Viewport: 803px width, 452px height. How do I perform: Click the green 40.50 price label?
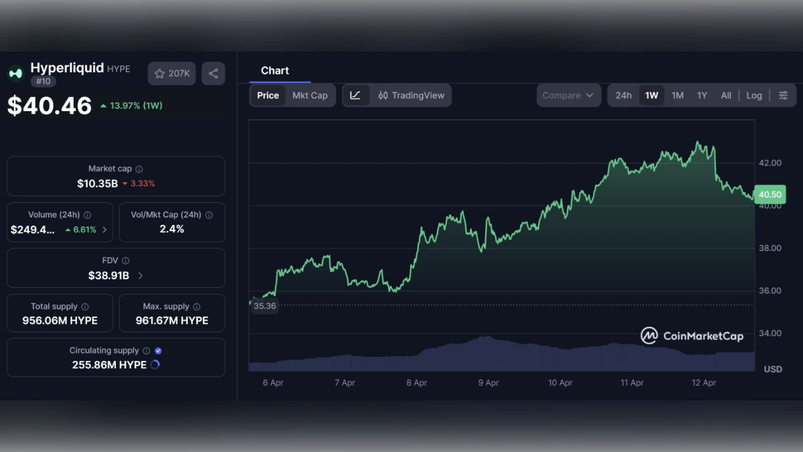click(770, 194)
